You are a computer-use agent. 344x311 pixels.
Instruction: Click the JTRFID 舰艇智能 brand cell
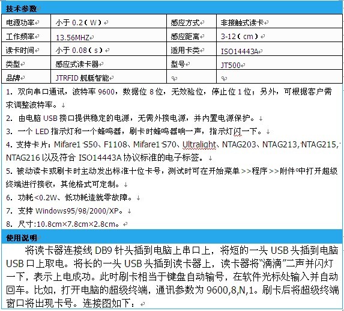[109, 77]
